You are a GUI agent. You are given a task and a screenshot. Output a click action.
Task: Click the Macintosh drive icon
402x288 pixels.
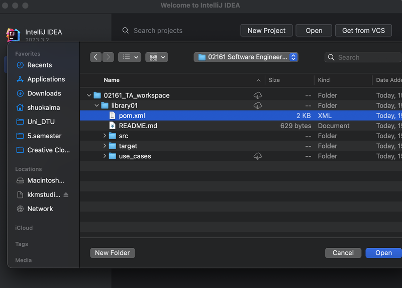coord(20,180)
